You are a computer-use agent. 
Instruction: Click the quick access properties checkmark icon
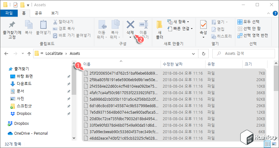(16, 5)
